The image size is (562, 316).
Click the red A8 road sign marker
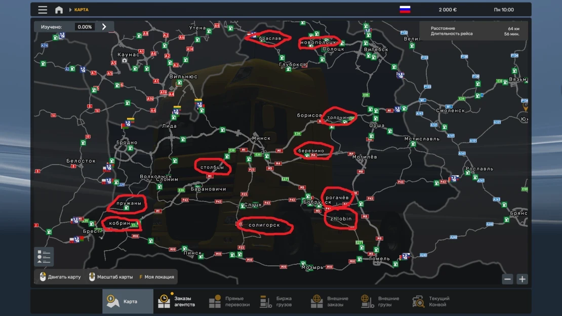pos(145,33)
